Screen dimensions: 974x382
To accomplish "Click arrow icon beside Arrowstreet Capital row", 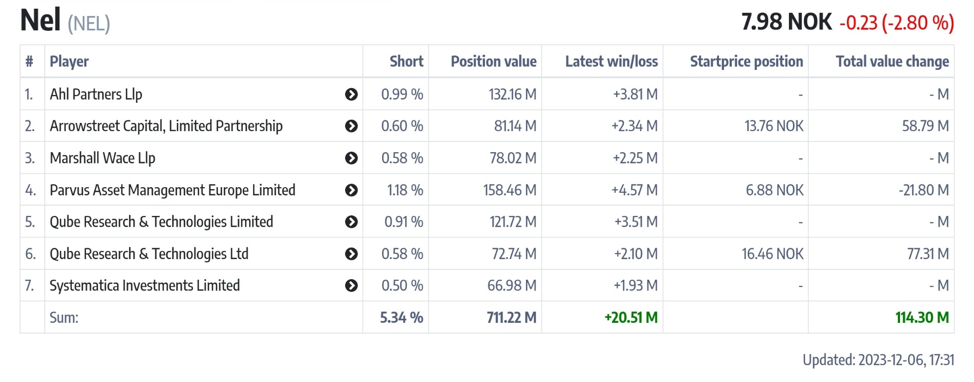I will click(351, 126).
